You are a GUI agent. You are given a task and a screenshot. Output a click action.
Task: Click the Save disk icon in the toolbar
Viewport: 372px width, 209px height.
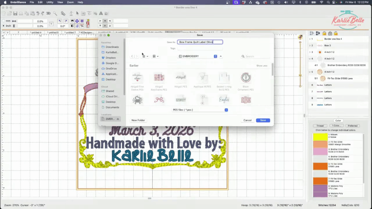coord(15,13)
